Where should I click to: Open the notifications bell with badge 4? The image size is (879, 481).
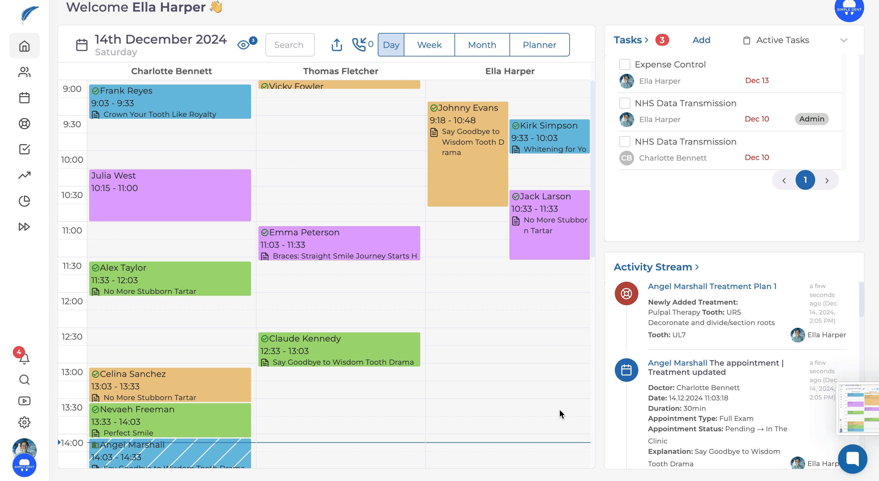coord(24,358)
